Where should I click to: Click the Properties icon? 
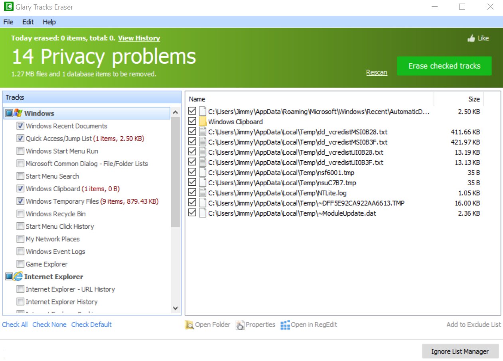(240, 325)
